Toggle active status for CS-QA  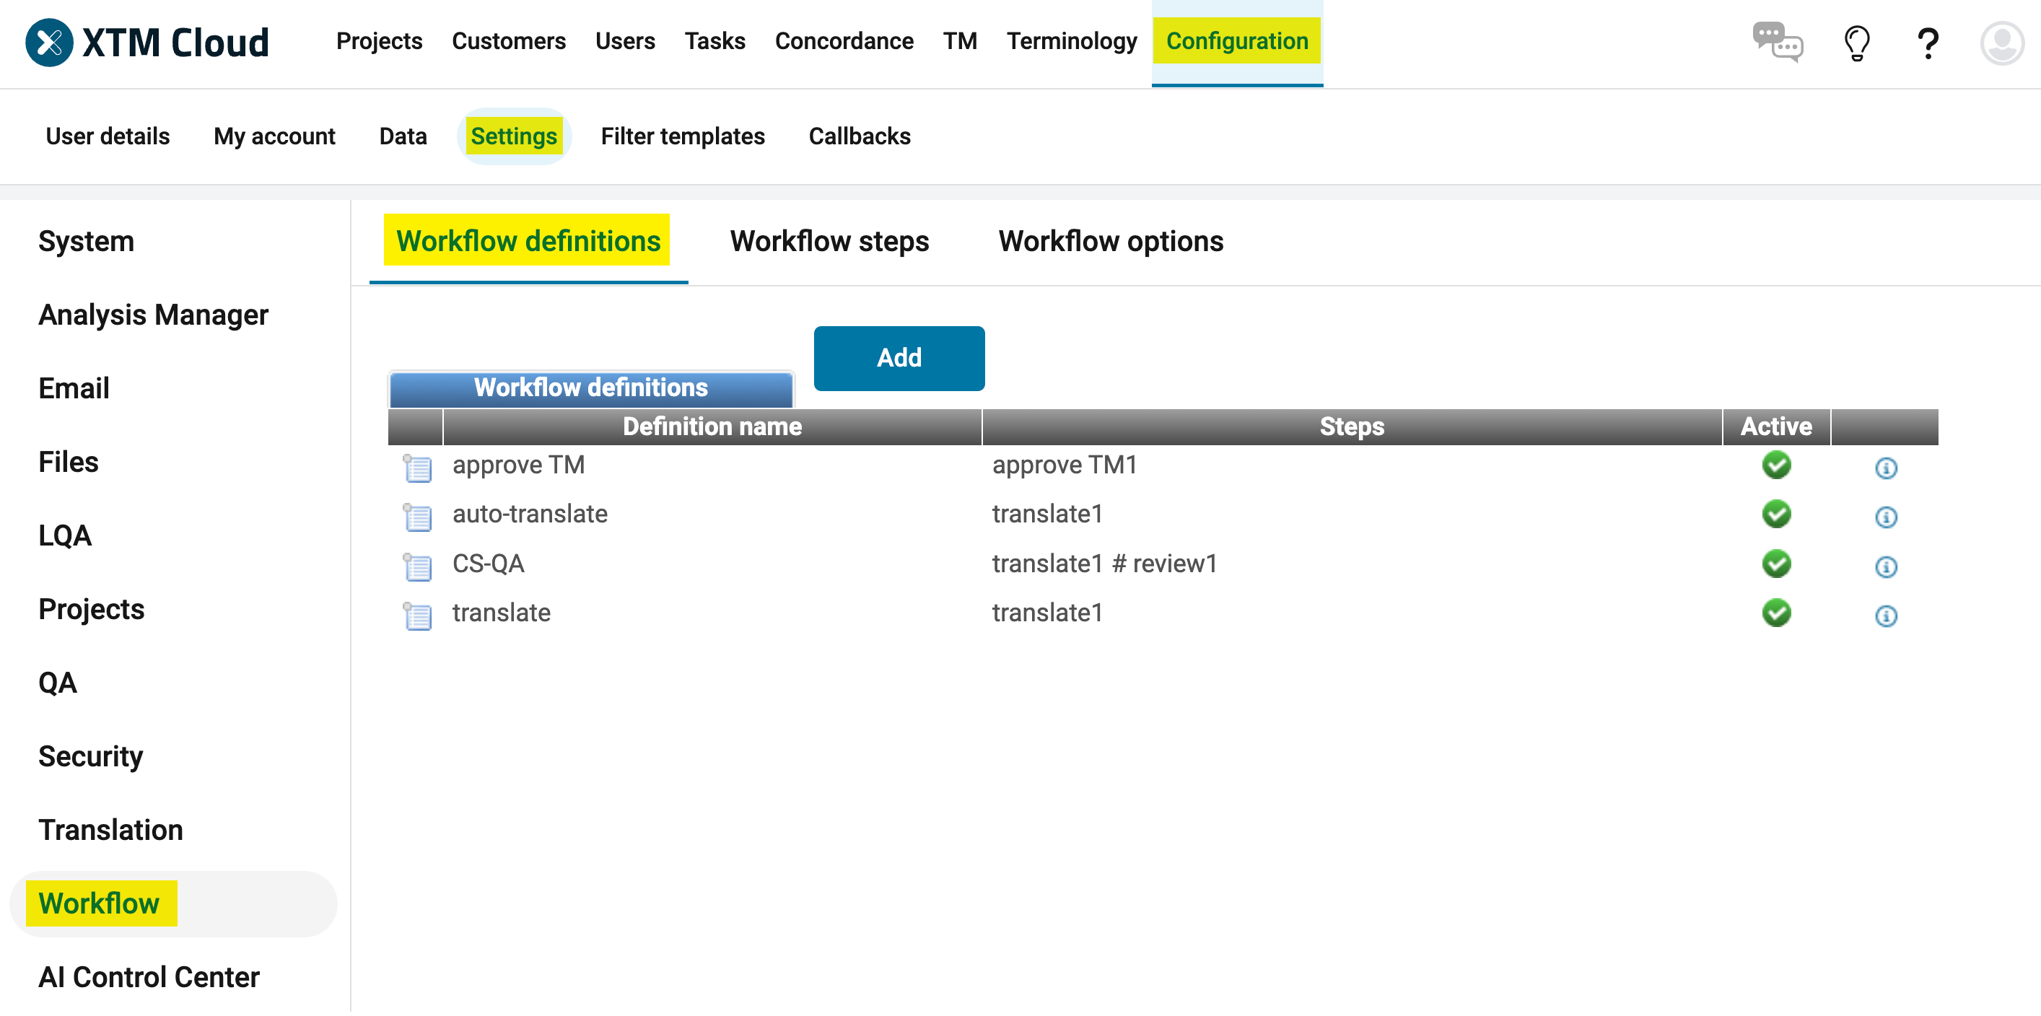(1775, 564)
